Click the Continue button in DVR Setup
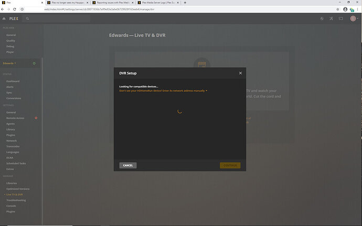The image size is (362, 226). (x=230, y=165)
